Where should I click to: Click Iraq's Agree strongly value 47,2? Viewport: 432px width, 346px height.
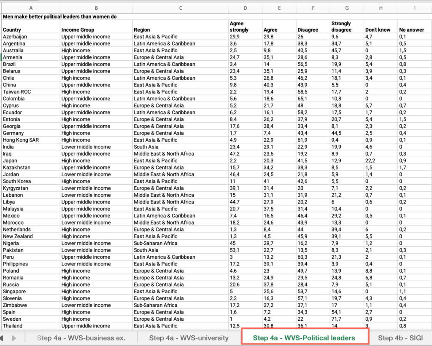(x=245, y=153)
